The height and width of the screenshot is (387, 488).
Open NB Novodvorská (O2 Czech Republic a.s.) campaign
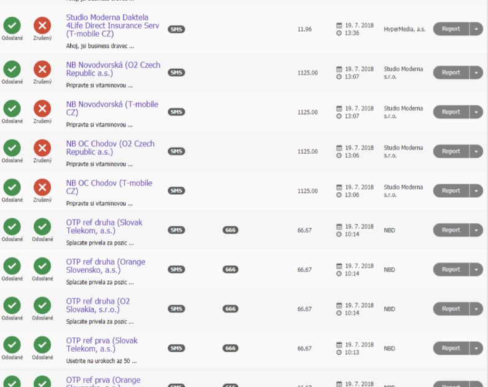point(113,69)
